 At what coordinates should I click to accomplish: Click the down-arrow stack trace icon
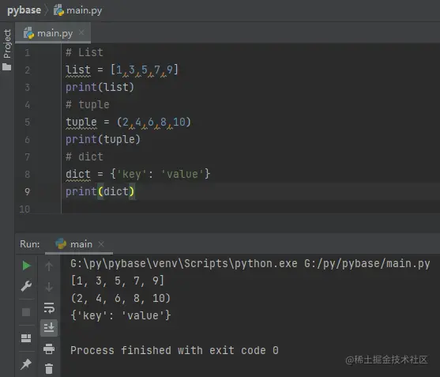[x=49, y=287]
